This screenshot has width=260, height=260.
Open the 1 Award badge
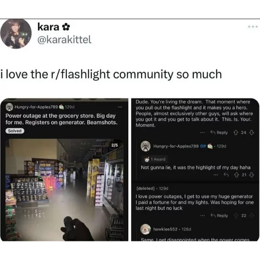(155, 159)
